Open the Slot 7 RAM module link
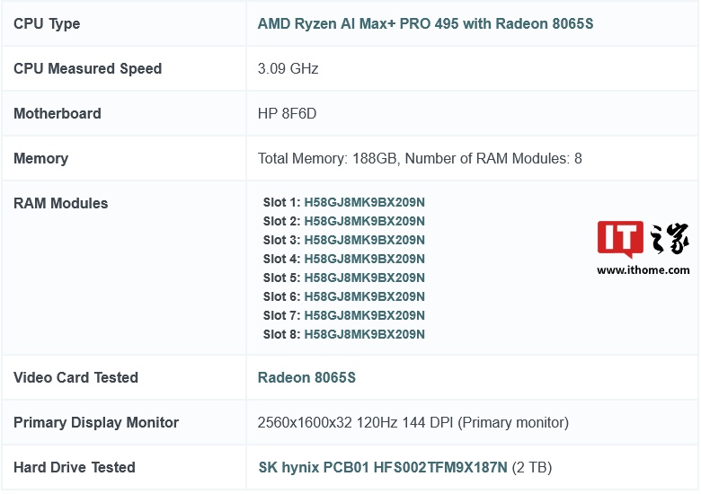Viewport: 701px width, 494px height. click(364, 315)
